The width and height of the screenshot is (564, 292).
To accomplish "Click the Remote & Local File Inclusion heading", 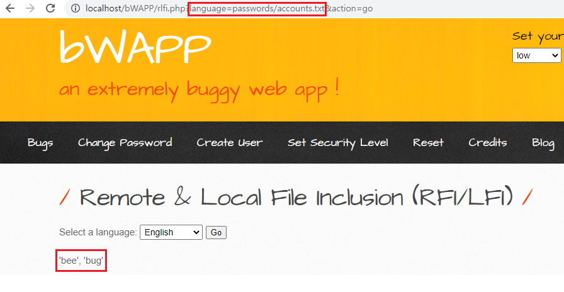I will [296, 197].
